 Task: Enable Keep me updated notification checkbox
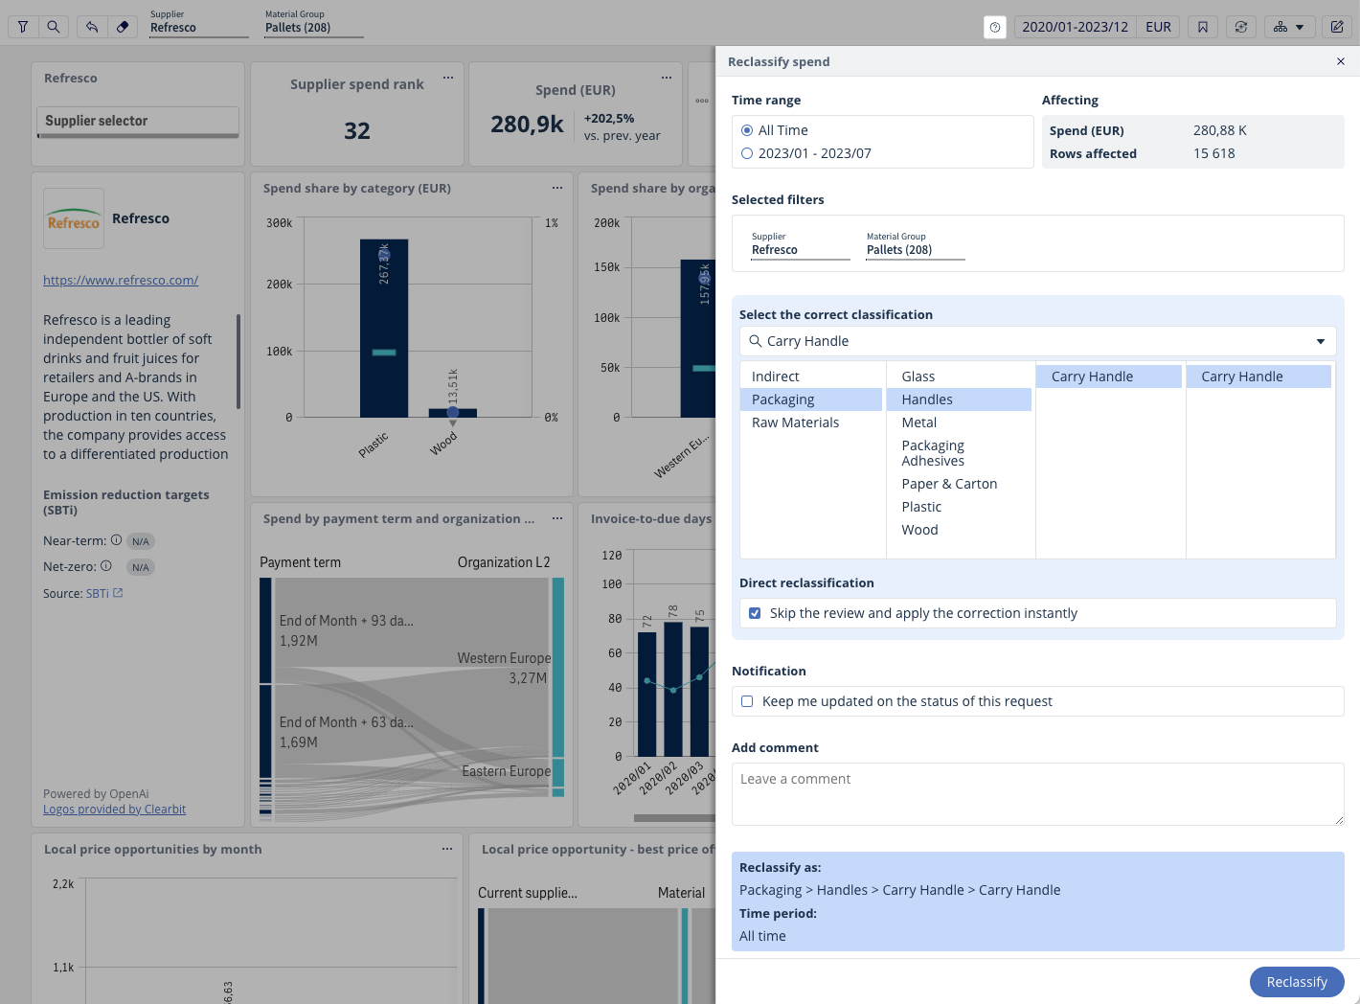point(747,701)
